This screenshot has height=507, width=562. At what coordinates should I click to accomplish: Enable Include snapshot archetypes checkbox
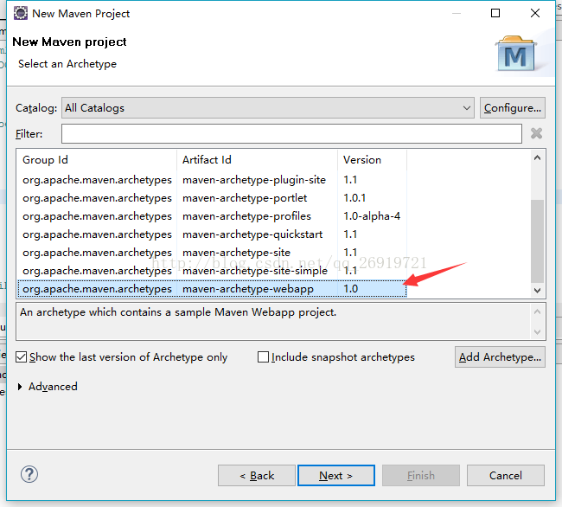263,356
